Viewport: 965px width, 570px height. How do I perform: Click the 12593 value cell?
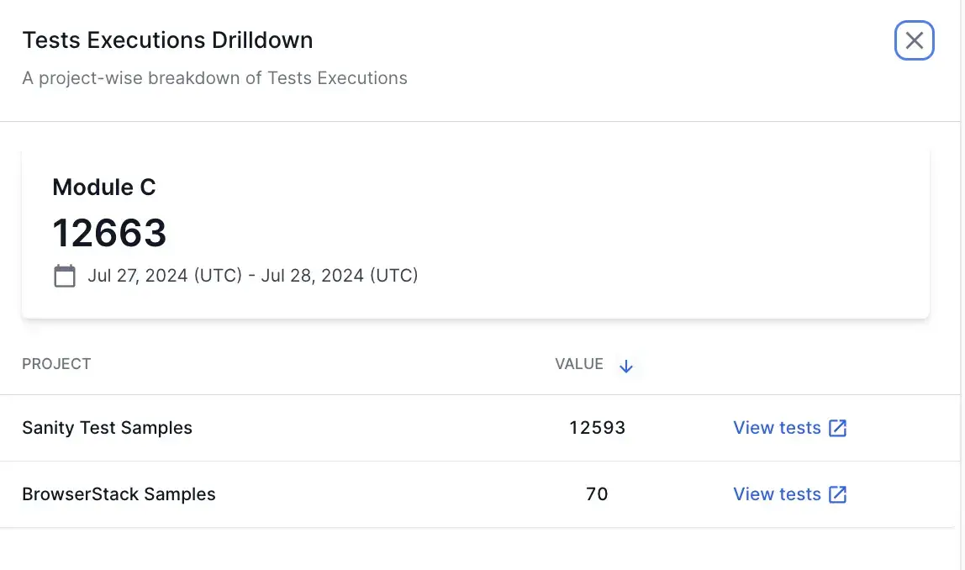coord(597,428)
